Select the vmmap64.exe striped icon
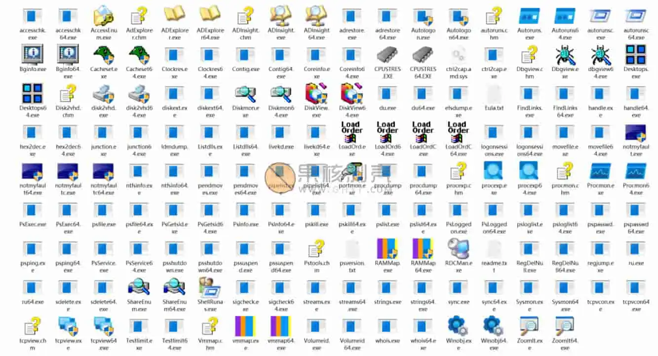The height and width of the screenshot is (356, 658). tap(281, 326)
